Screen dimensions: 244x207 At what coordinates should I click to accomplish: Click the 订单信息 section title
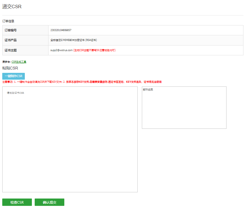8,21
